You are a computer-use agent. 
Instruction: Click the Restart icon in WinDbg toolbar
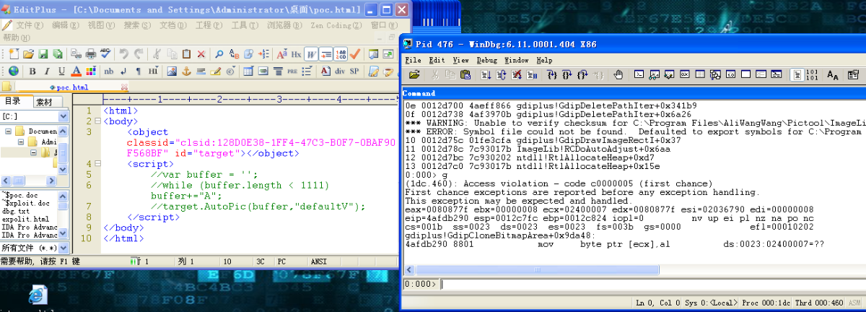[501, 74]
